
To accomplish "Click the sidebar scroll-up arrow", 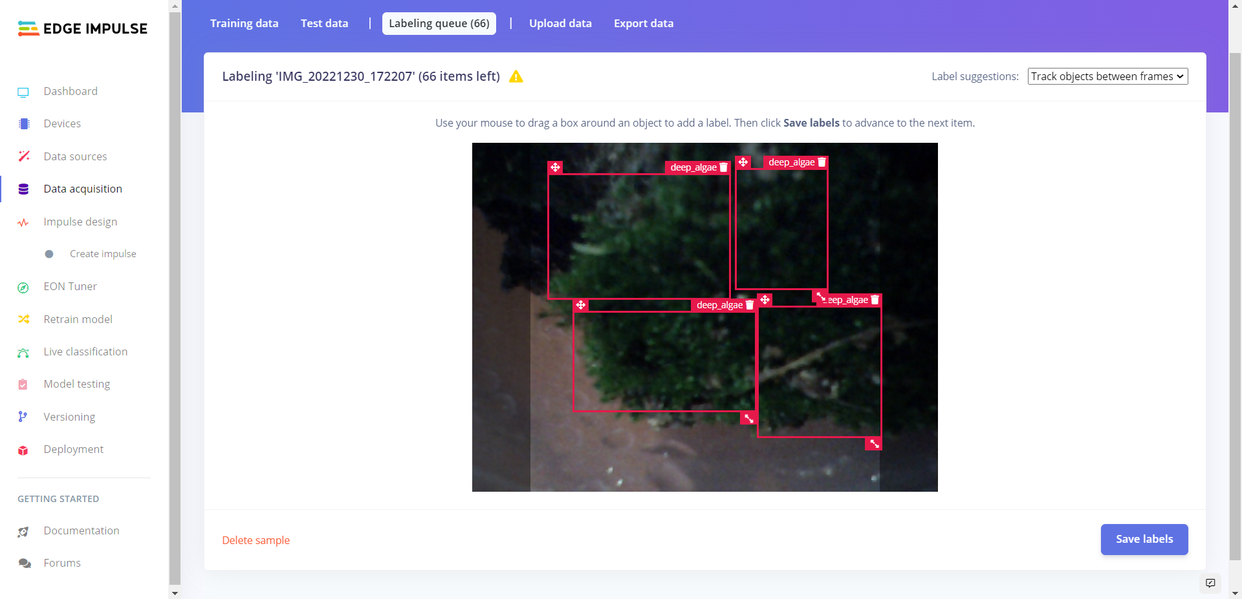I will [x=175, y=6].
